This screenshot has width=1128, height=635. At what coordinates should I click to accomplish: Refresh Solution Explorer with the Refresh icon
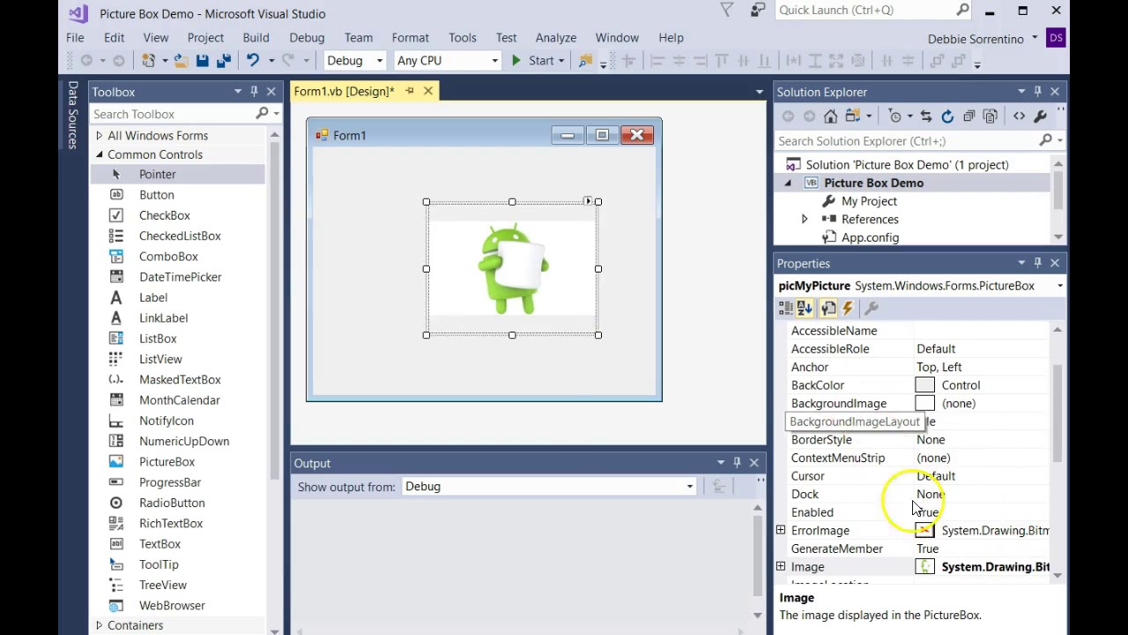click(947, 116)
